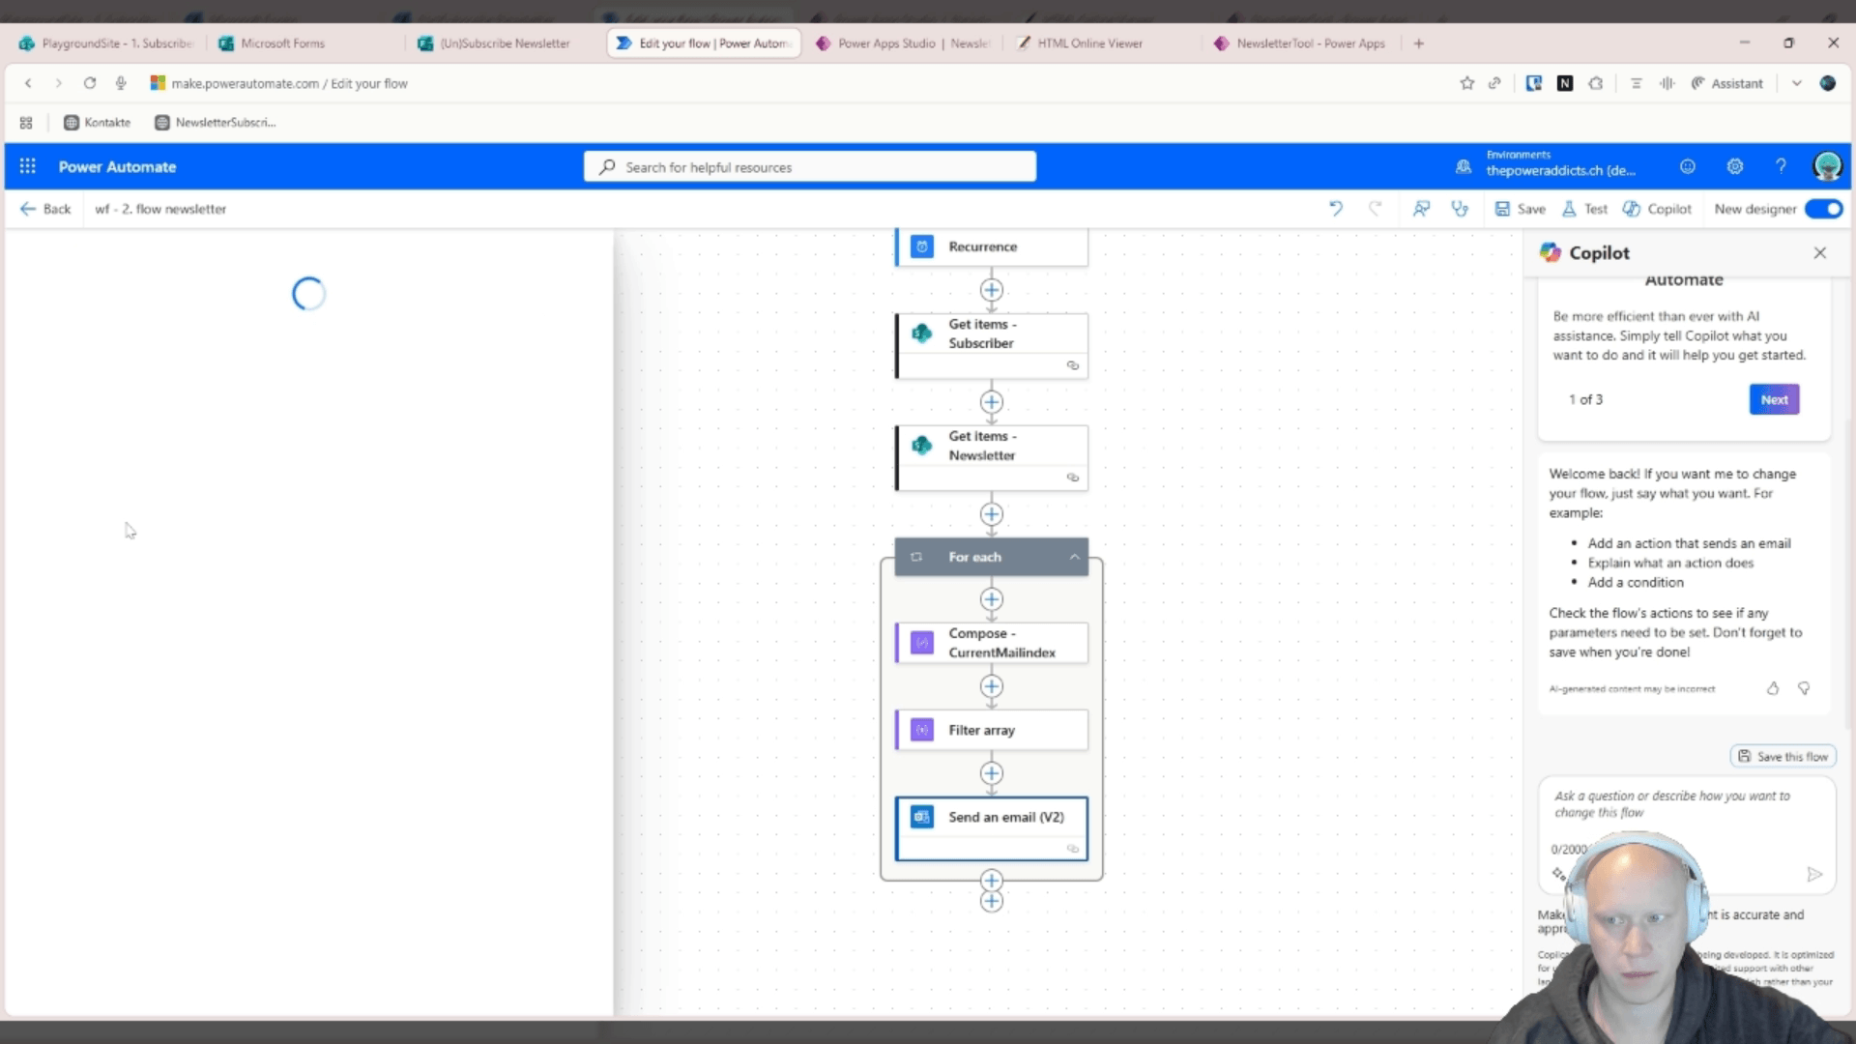Save the flow from the toolbar

(1521, 209)
